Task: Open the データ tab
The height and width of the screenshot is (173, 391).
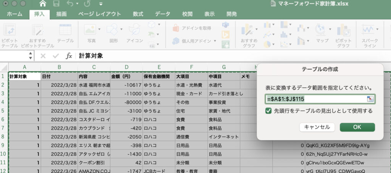Action: [x=163, y=14]
